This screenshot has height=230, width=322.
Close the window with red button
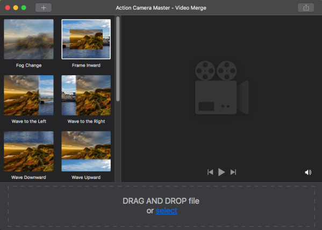8,8
